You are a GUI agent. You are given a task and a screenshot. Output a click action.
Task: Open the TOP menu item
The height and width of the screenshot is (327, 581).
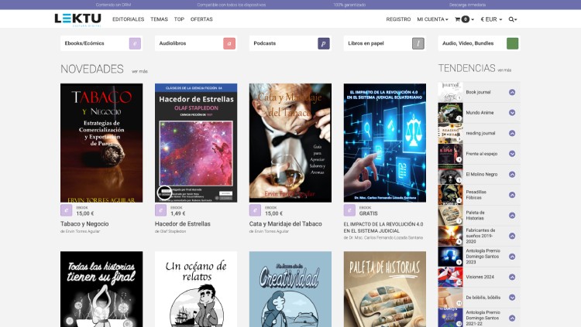click(179, 19)
